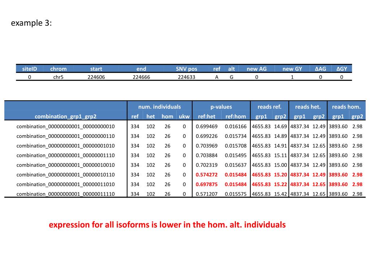370x277 pixels.
Task: Select the chrom column header
Action: (x=58, y=69)
